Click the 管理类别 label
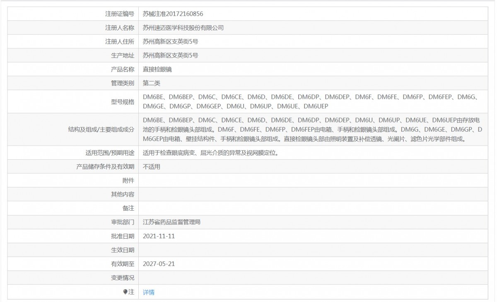Image resolution: width=497 pixels, height=302 pixels. [x=123, y=83]
